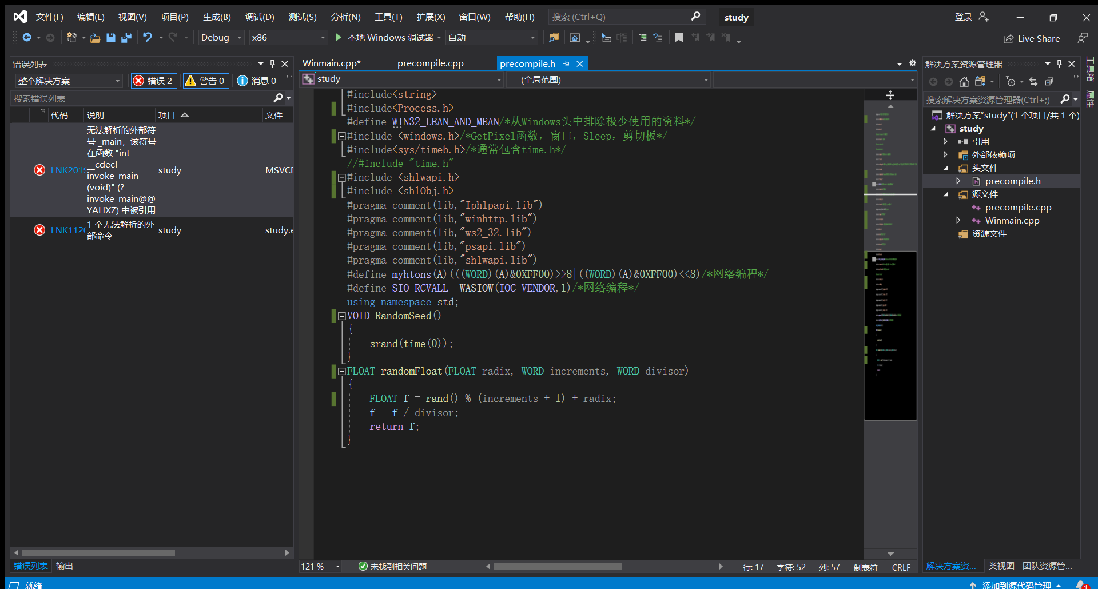Click the collapse all icon in Solution Explorer

point(1049,82)
